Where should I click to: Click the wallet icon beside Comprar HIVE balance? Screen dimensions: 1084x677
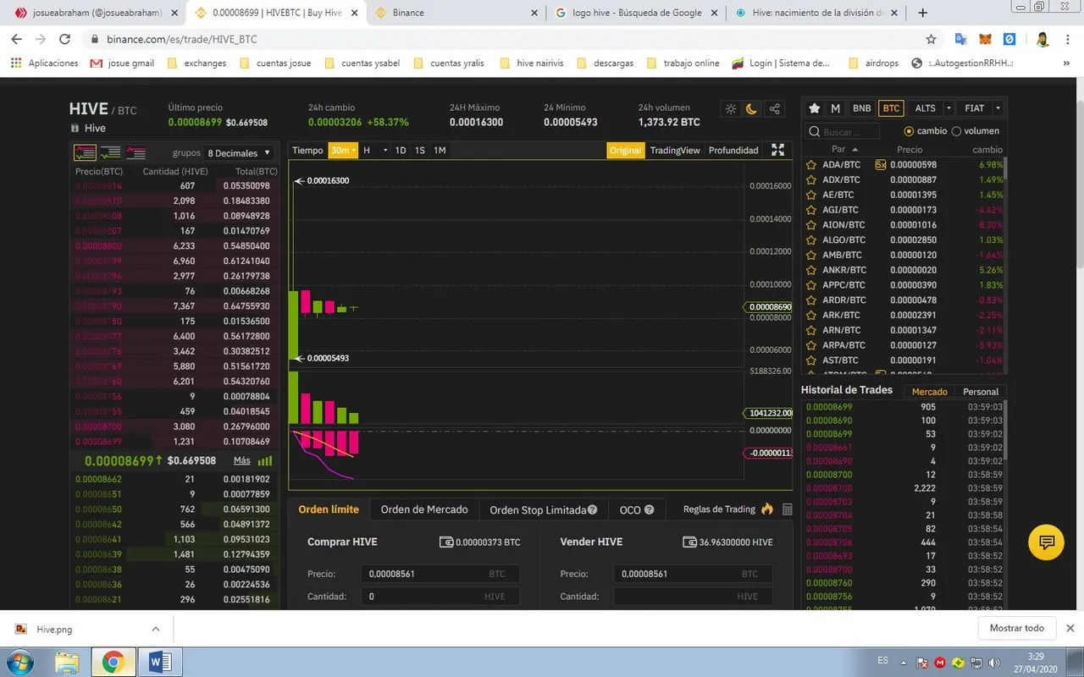(x=446, y=542)
